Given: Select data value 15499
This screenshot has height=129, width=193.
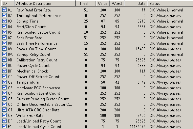Looking at the screenshot, I should click(140, 49).
